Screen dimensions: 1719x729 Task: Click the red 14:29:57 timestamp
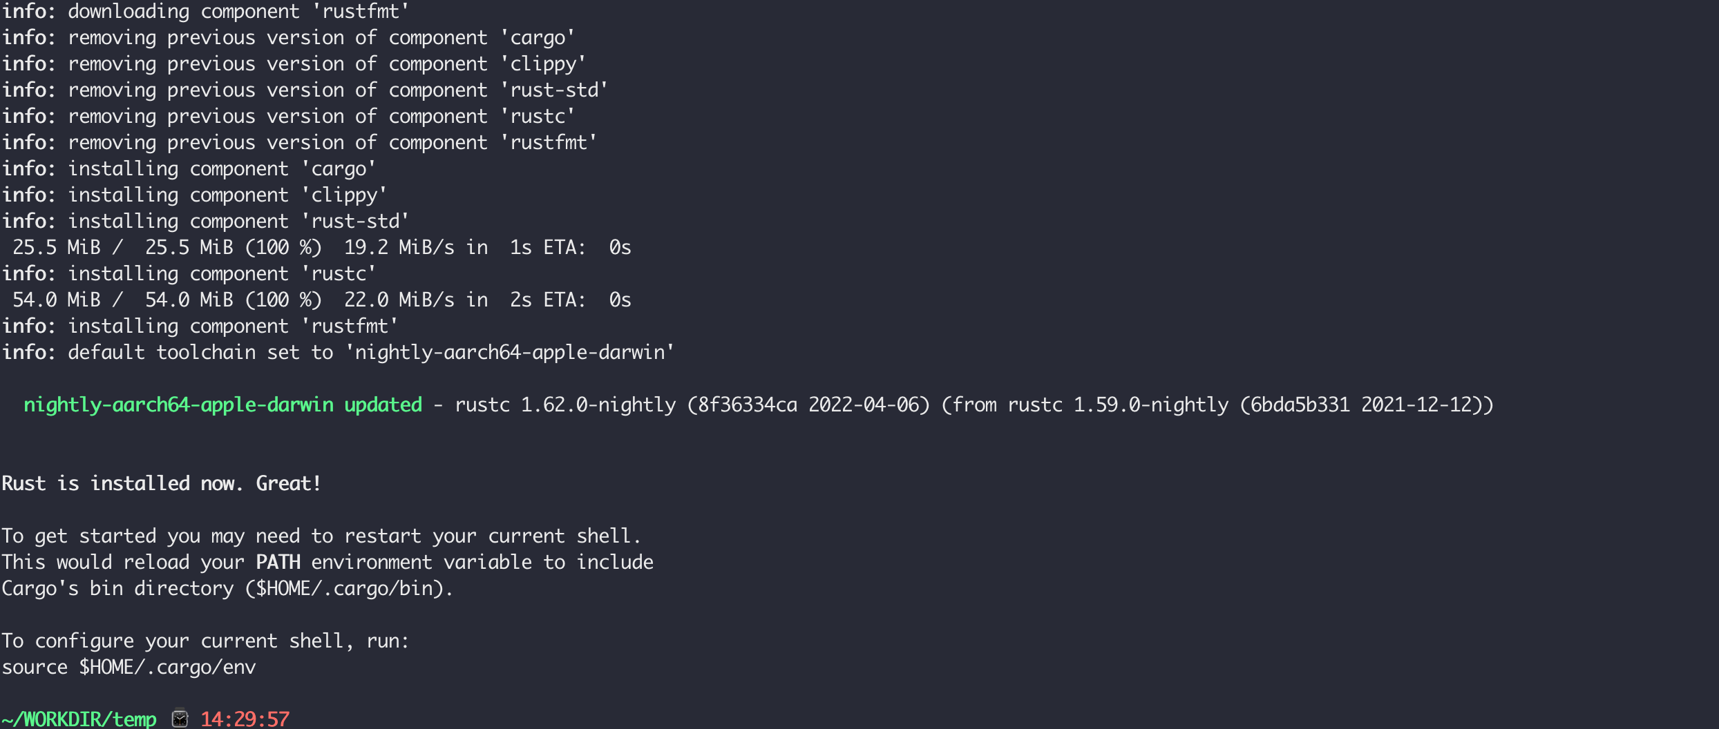(245, 719)
